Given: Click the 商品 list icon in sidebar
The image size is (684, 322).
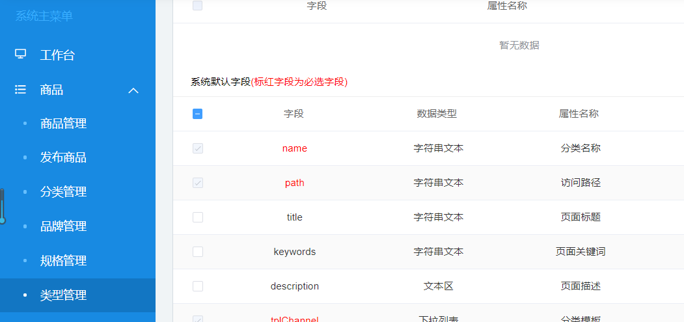Looking at the screenshot, I should [21, 90].
